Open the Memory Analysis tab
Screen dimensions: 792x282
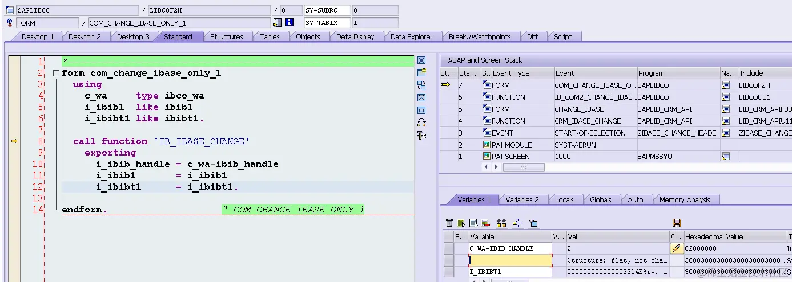click(x=685, y=199)
